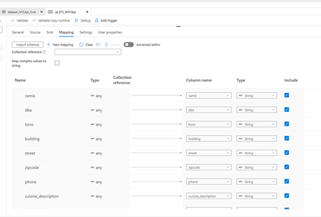Uncheck Include for dba row
This screenshot has width=321, height=217.
pos(287,110)
